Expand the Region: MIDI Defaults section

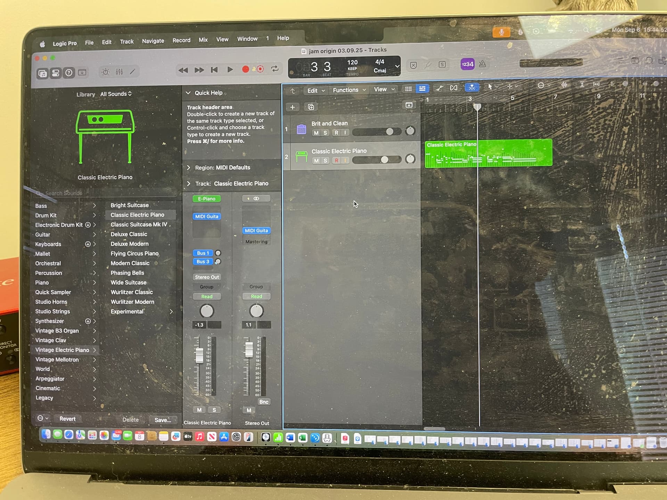click(189, 168)
